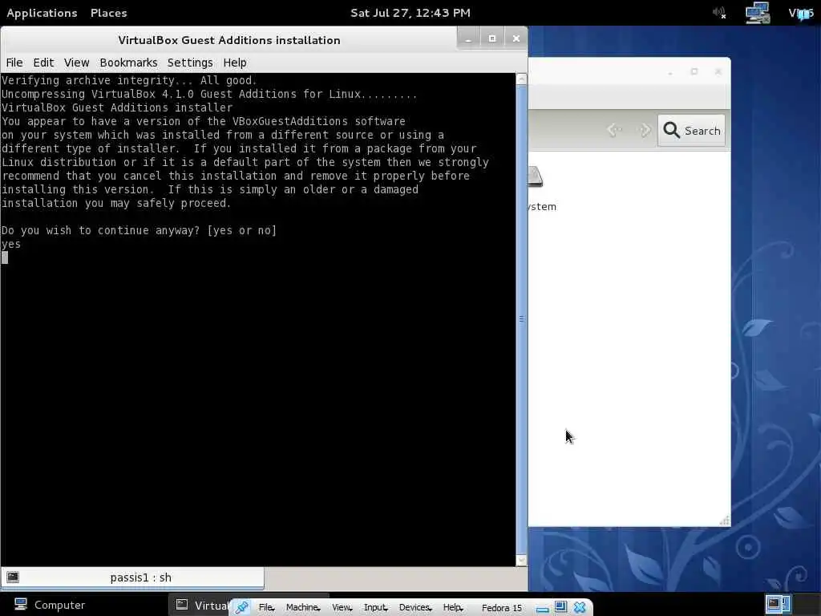Open Devices menu in VirtualBox mini toolbar
This screenshot has width=821, height=616.
(x=415, y=608)
